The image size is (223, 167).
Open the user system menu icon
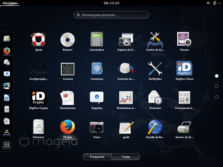click(x=215, y=3)
